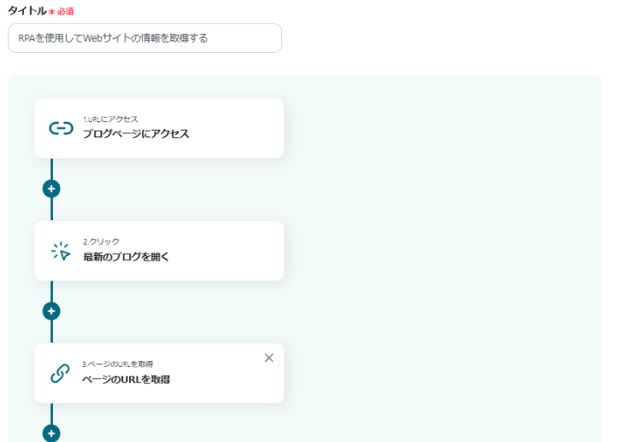Click the label 3.ページのURLを取得
This screenshot has height=442, width=637.
pyautogui.click(x=117, y=364)
